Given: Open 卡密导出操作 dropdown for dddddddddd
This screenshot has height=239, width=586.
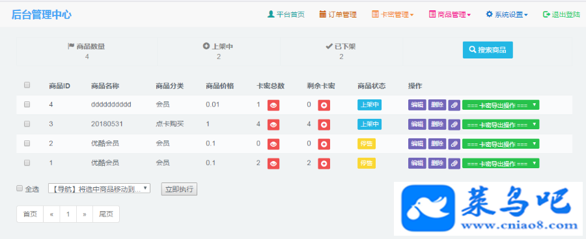Looking at the screenshot, I should (501, 105).
